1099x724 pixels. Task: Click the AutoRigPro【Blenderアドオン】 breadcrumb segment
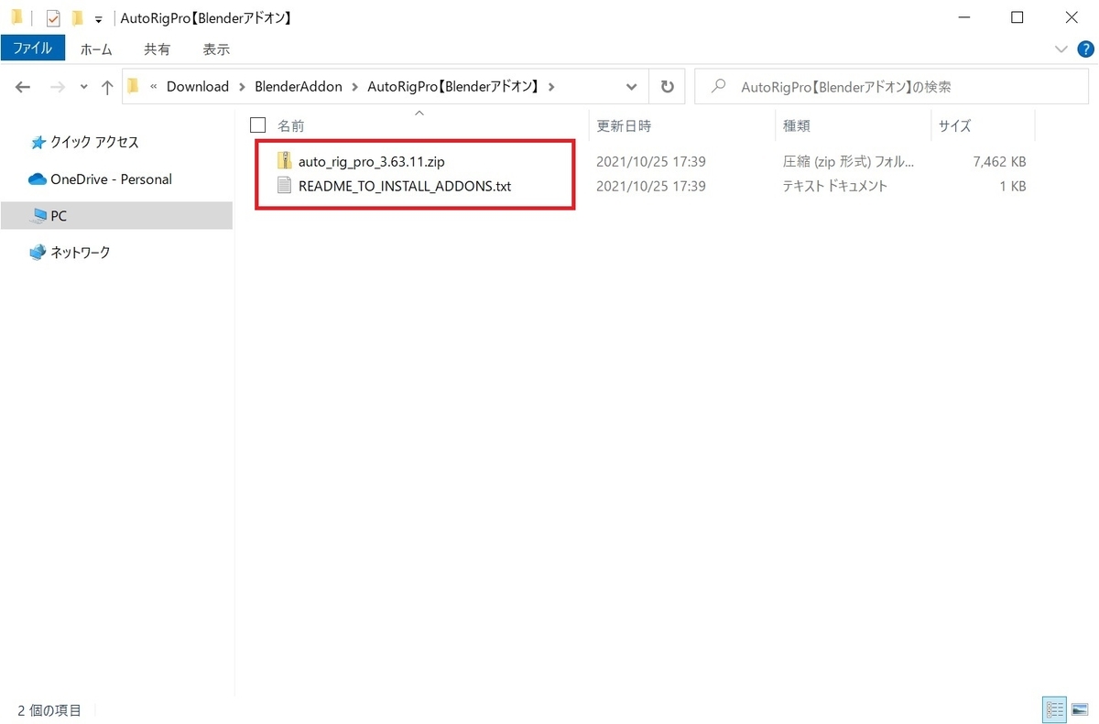(x=454, y=87)
